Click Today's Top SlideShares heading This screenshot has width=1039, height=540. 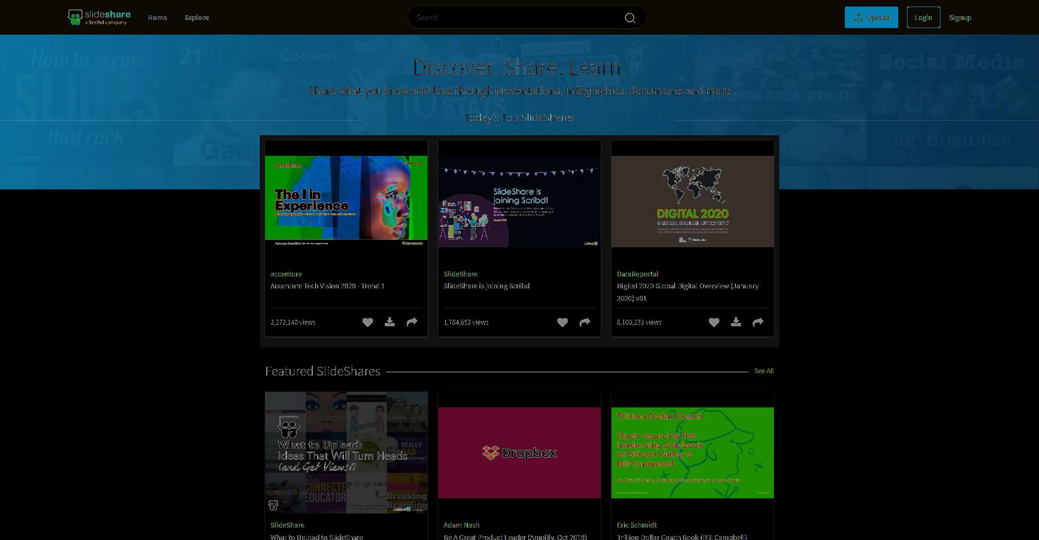519,118
